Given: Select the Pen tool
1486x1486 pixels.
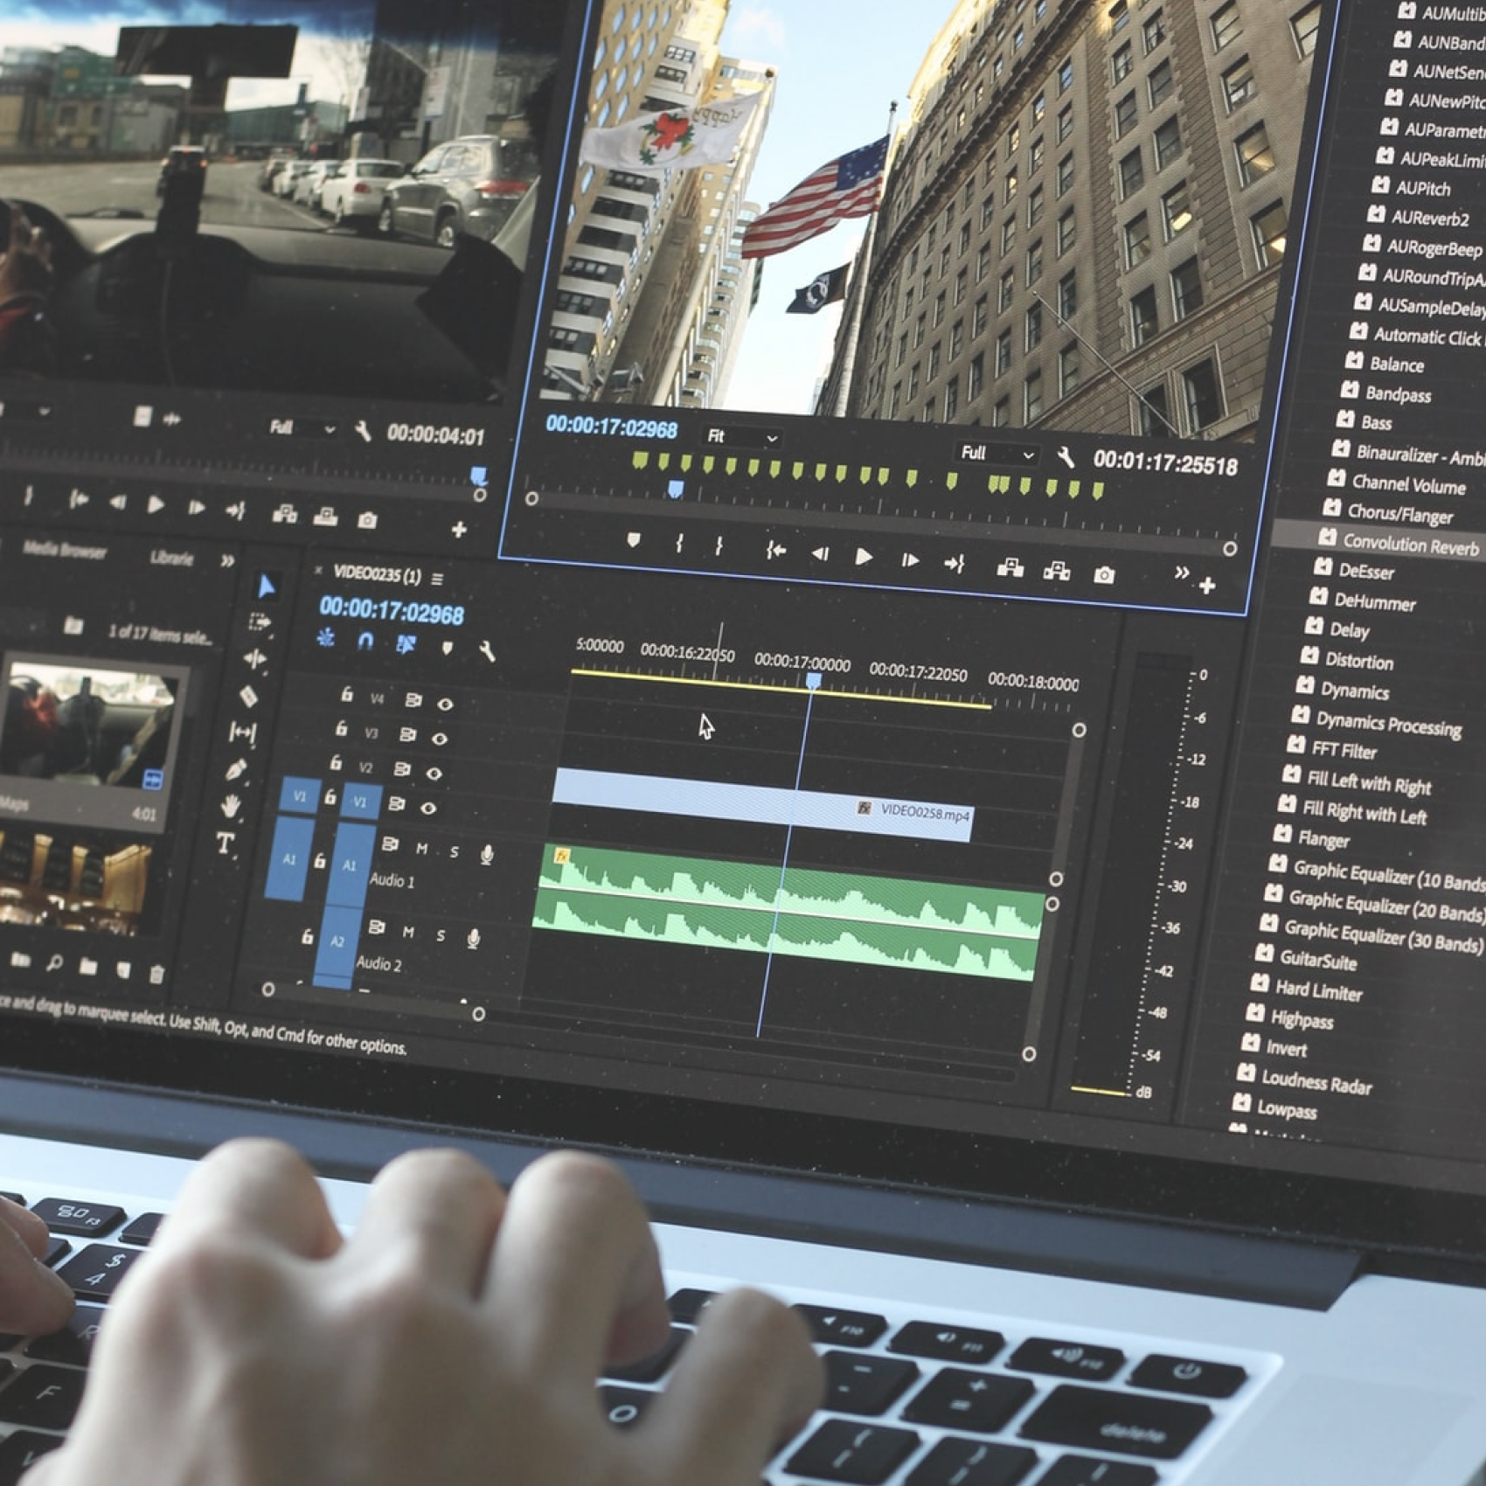Looking at the screenshot, I should coord(236,769).
